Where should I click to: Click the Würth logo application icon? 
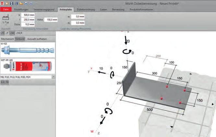2,4
